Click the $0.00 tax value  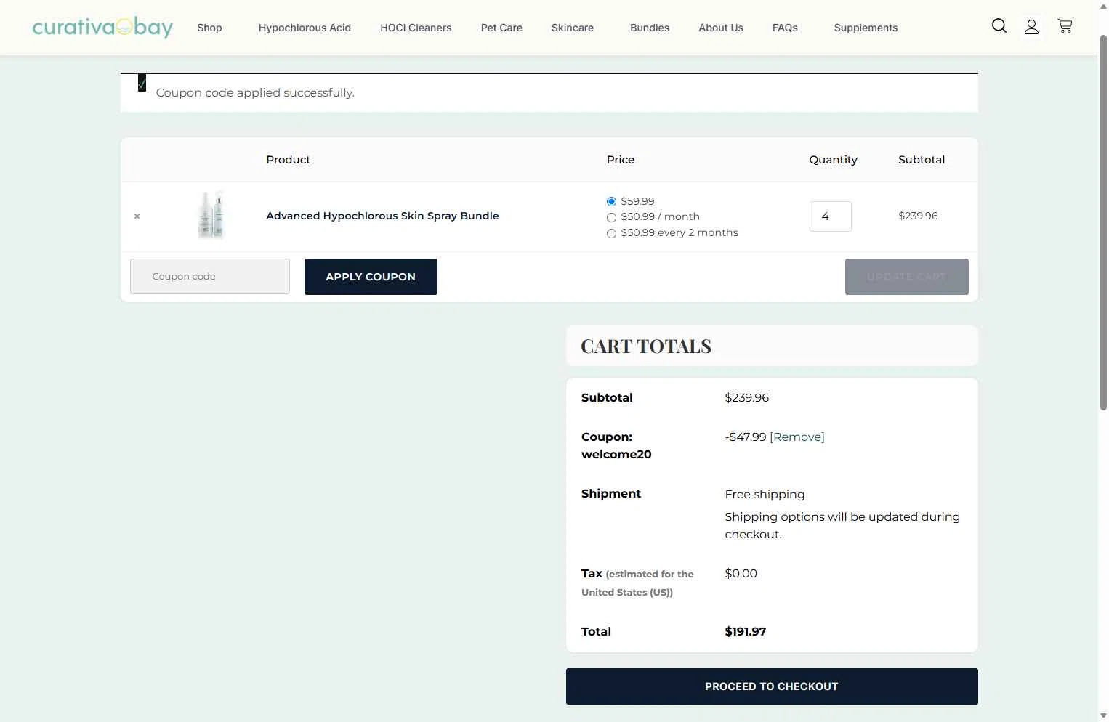(741, 573)
